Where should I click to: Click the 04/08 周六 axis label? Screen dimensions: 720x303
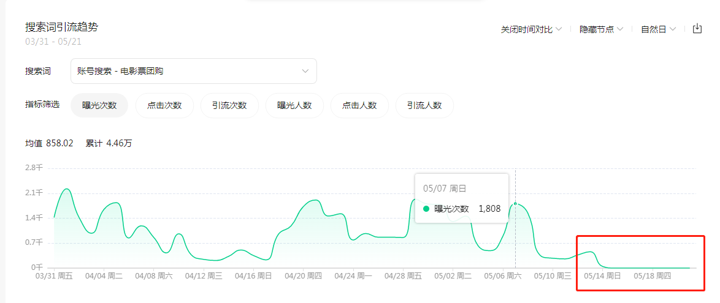point(154,277)
